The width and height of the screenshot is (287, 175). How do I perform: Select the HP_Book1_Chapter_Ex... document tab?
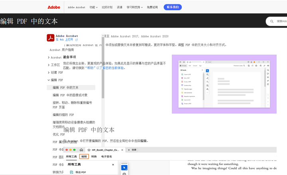point(105,150)
